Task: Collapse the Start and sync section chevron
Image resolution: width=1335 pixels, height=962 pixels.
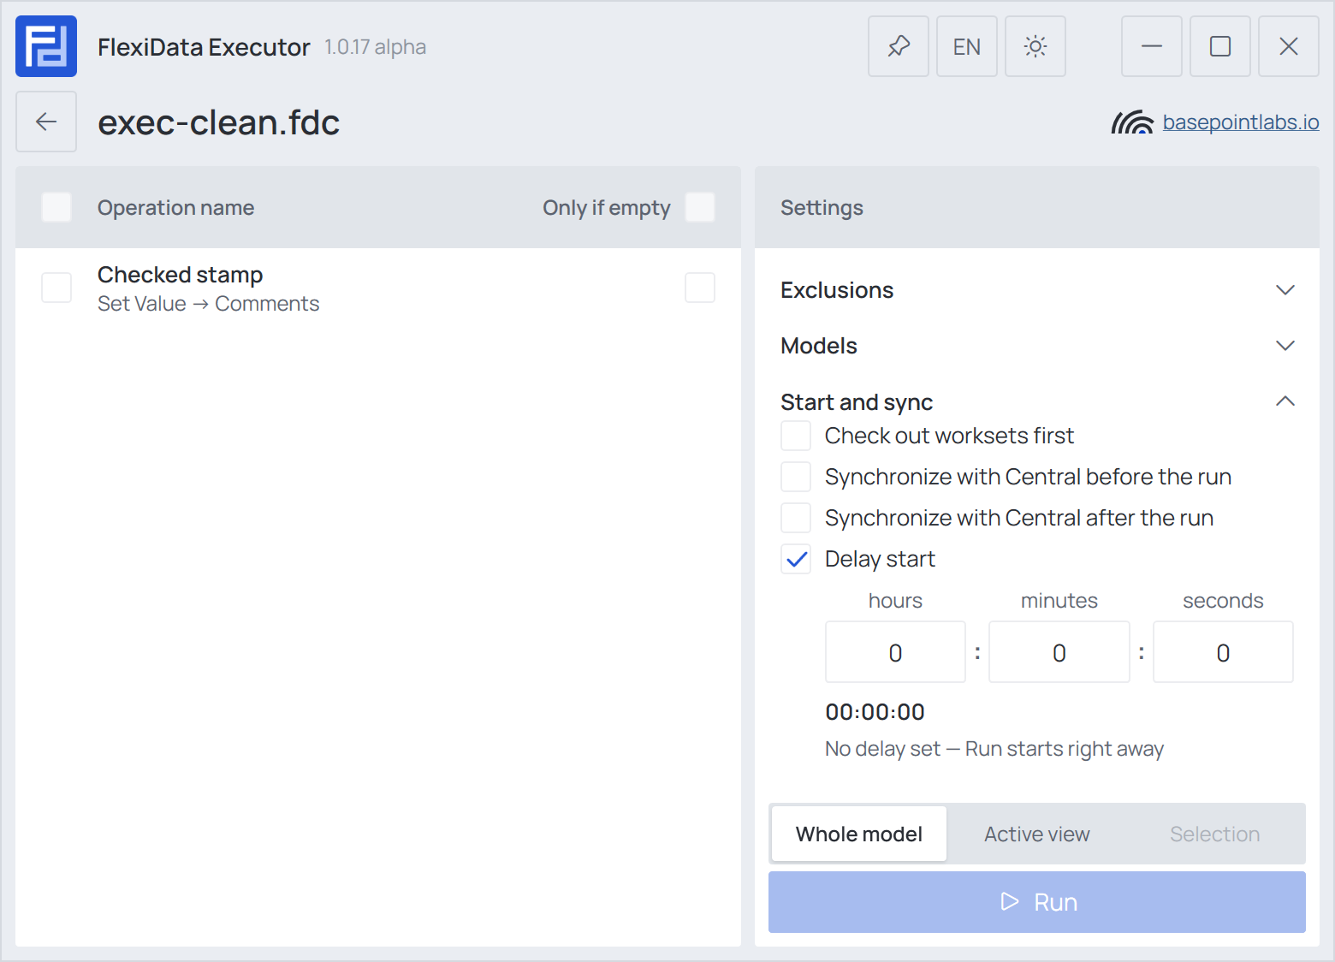Action: pyautogui.click(x=1285, y=401)
